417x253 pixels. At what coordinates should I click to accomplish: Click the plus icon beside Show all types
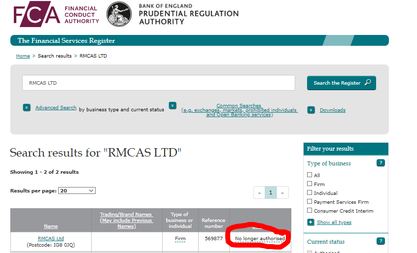coord(311,222)
